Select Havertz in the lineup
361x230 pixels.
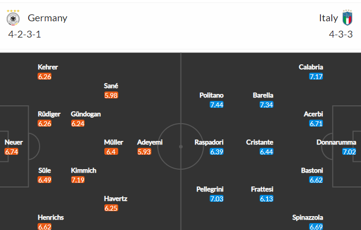(x=116, y=199)
